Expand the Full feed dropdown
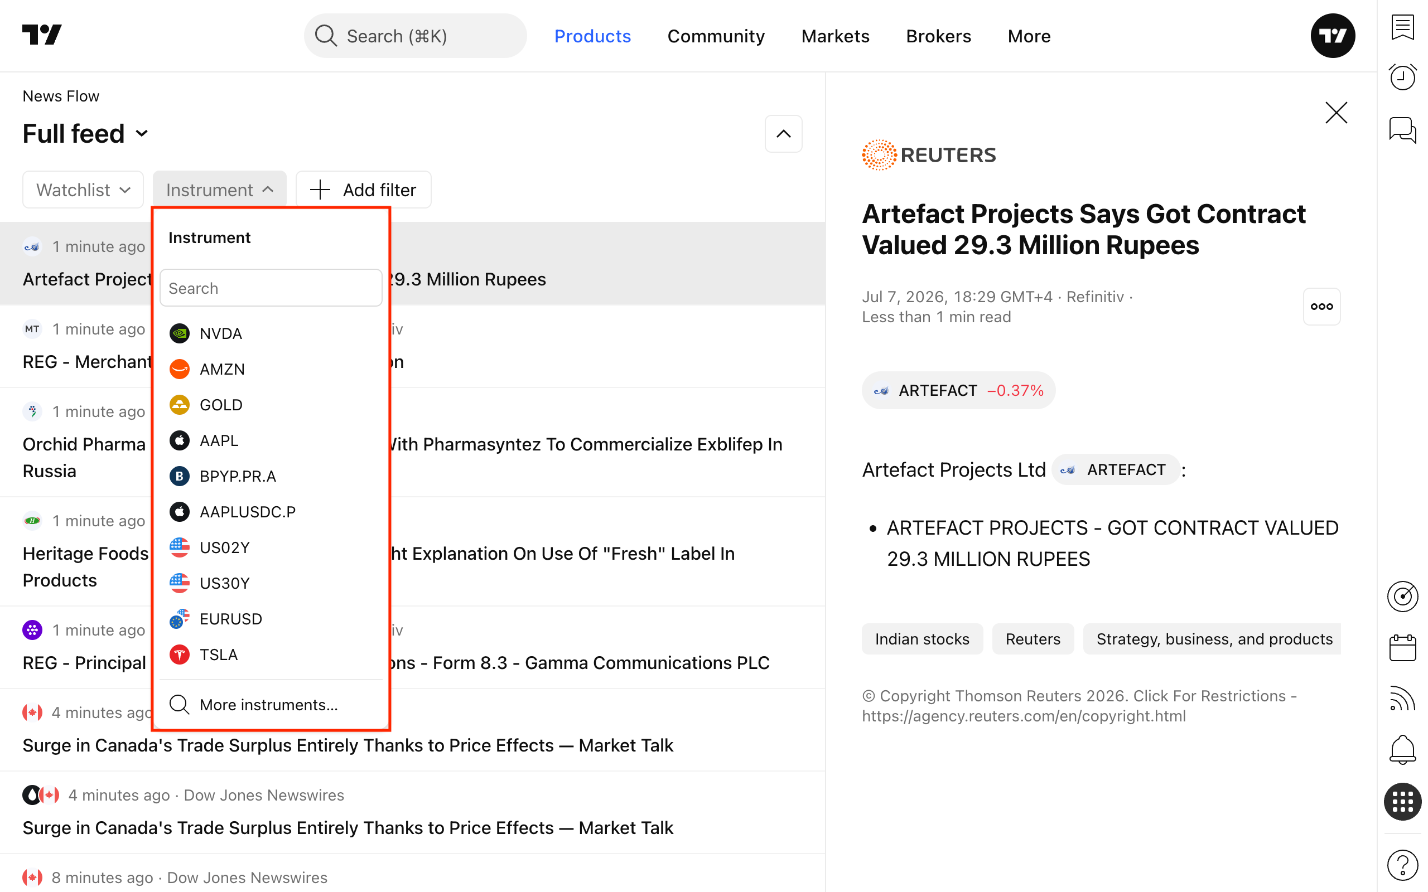The width and height of the screenshot is (1428, 892). (x=85, y=134)
